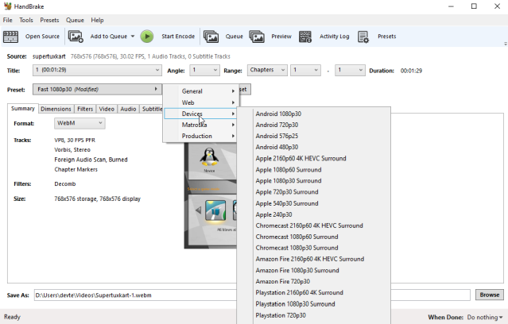The image size is (508, 324).
Task: Click the Add to Queue icon
Action: pyautogui.click(x=76, y=37)
